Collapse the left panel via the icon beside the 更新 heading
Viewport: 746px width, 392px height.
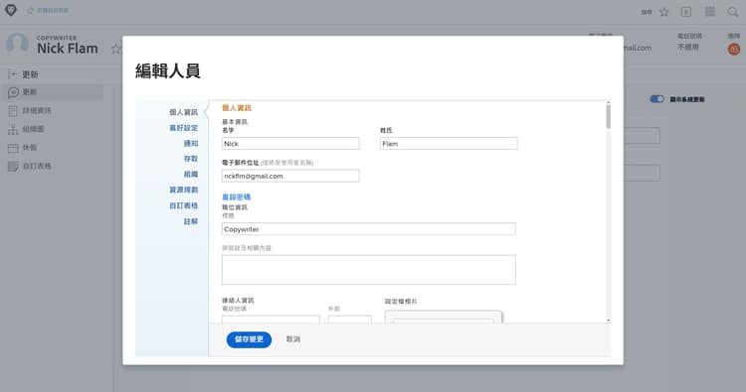click(12, 74)
